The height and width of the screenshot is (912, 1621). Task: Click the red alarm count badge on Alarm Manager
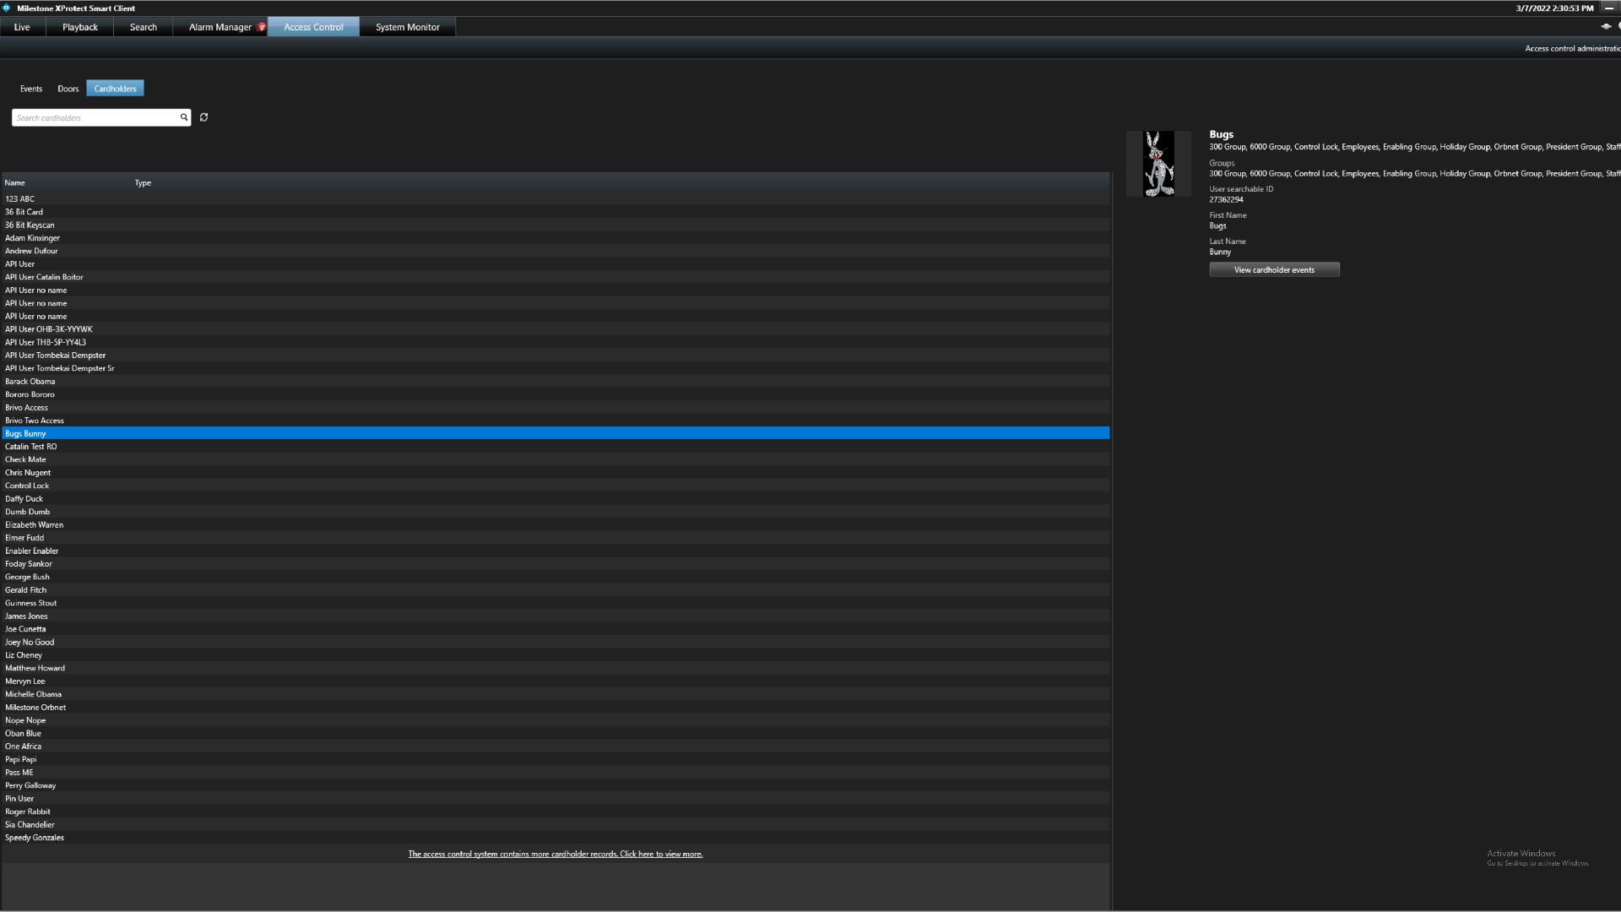click(262, 27)
